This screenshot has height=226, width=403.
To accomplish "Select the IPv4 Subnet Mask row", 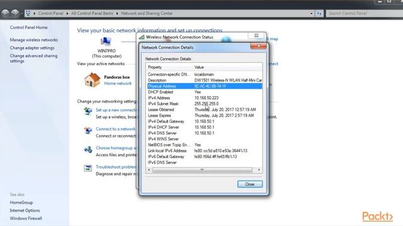I will tap(205, 104).
